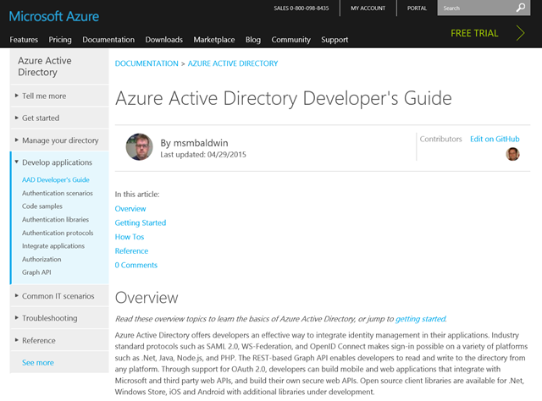Click the italic 'getting started' inline link
The height and width of the screenshot is (401, 542).
point(421,319)
